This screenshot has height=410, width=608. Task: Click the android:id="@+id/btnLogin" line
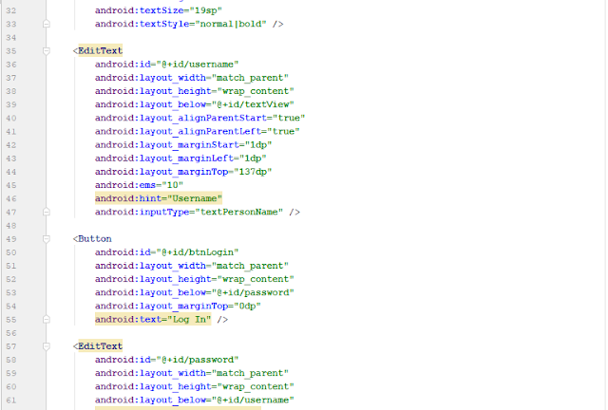tap(166, 252)
